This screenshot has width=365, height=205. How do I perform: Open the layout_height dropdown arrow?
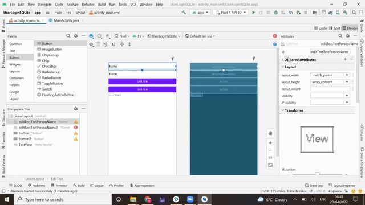point(347,82)
